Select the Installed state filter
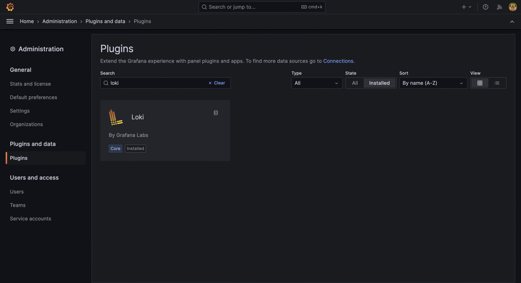 [x=379, y=83]
